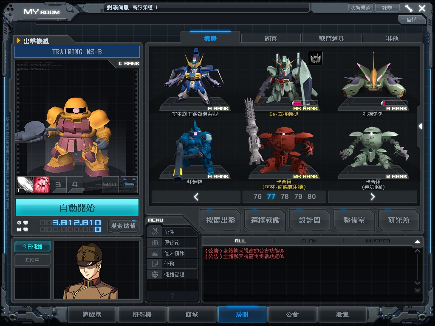Go to unit page 79
Viewport: 435px width, 326px height.
pos(298,197)
